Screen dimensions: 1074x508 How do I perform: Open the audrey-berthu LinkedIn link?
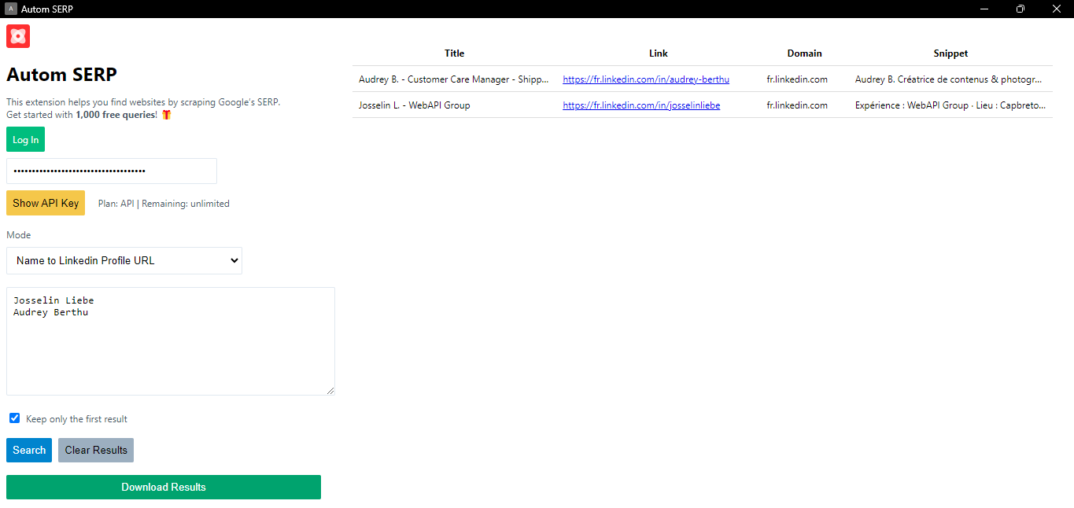pos(646,79)
